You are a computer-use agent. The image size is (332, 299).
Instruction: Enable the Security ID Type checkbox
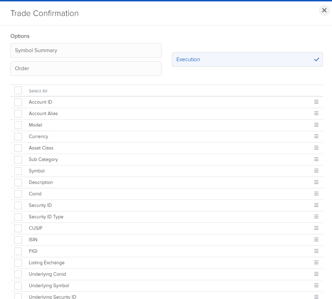click(x=18, y=217)
